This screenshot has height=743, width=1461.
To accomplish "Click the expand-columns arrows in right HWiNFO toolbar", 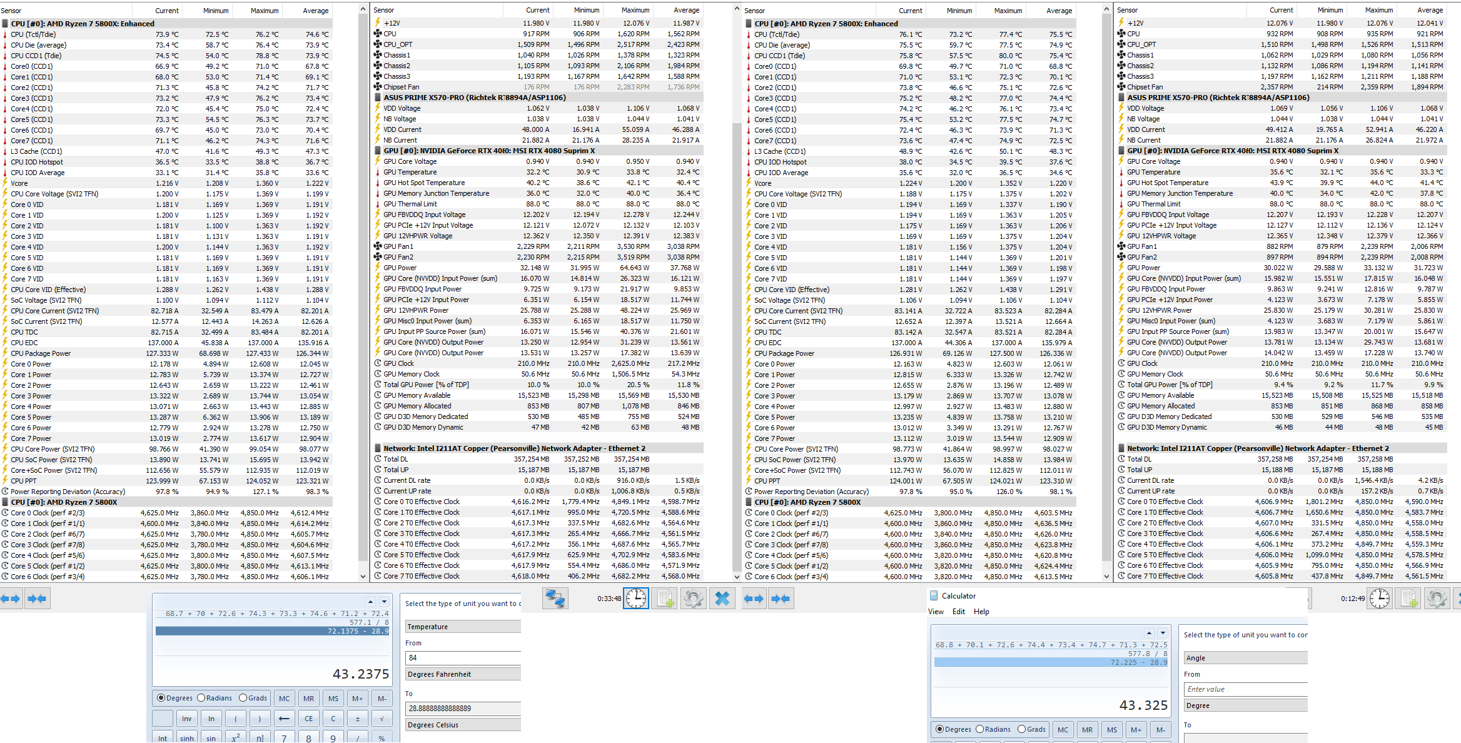I will click(754, 599).
